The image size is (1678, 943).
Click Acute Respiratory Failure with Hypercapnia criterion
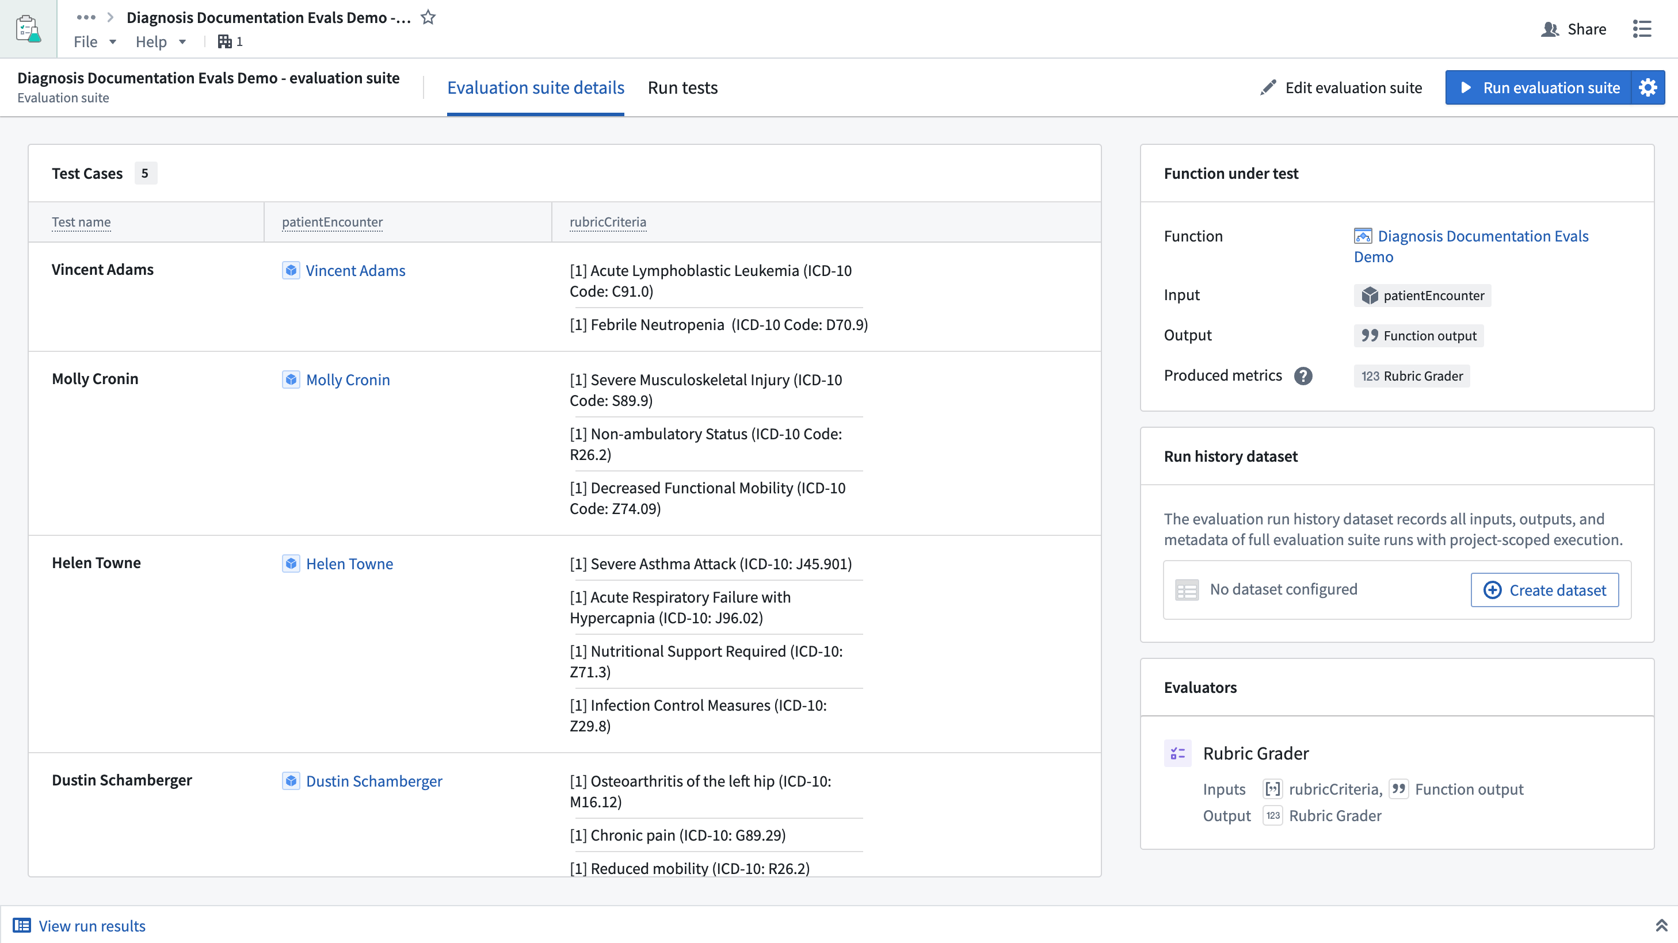[681, 607]
